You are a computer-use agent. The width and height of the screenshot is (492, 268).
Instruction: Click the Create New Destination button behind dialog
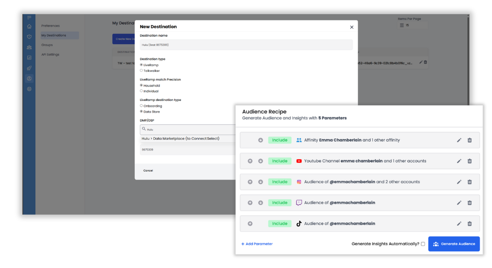[123, 39]
